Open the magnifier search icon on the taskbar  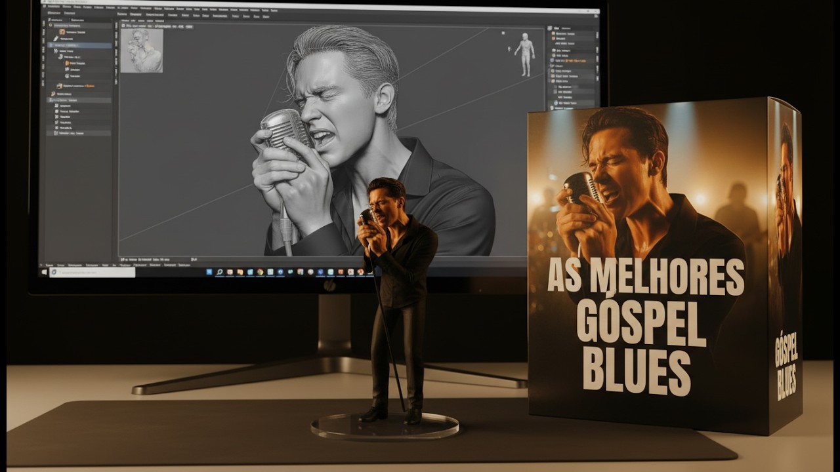click(x=220, y=272)
